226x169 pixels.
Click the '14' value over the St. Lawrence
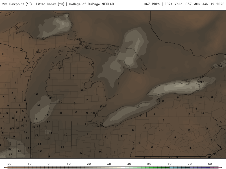[x=220, y=66]
